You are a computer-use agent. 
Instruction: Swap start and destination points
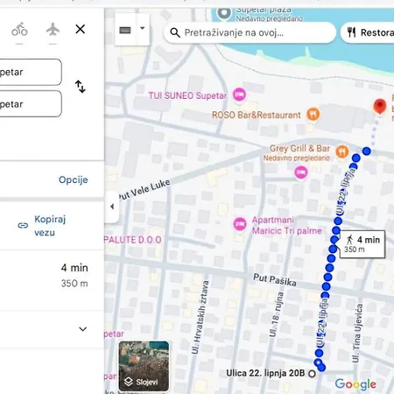pyautogui.click(x=81, y=87)
